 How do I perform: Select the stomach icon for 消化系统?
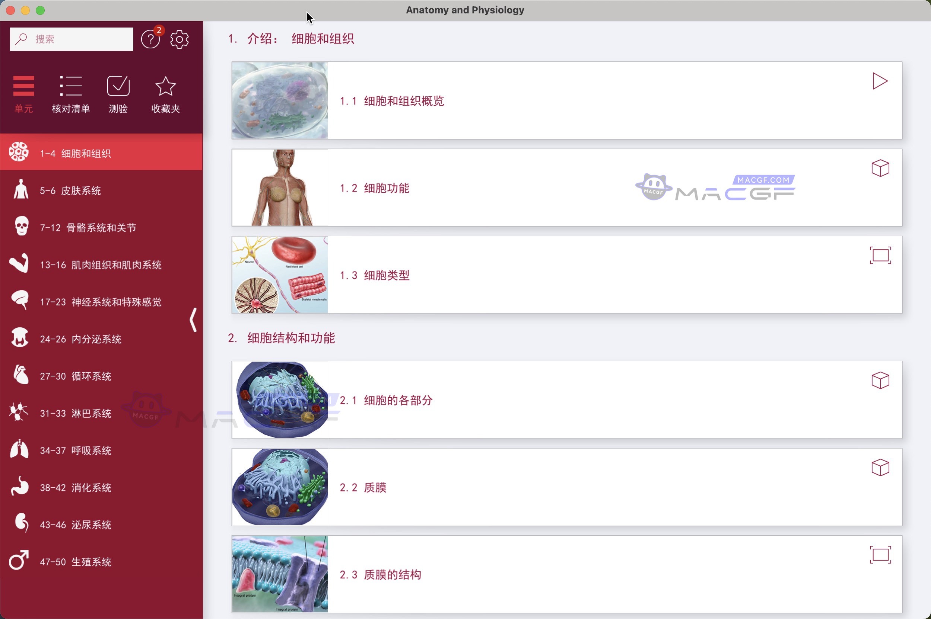pos(19,486)
